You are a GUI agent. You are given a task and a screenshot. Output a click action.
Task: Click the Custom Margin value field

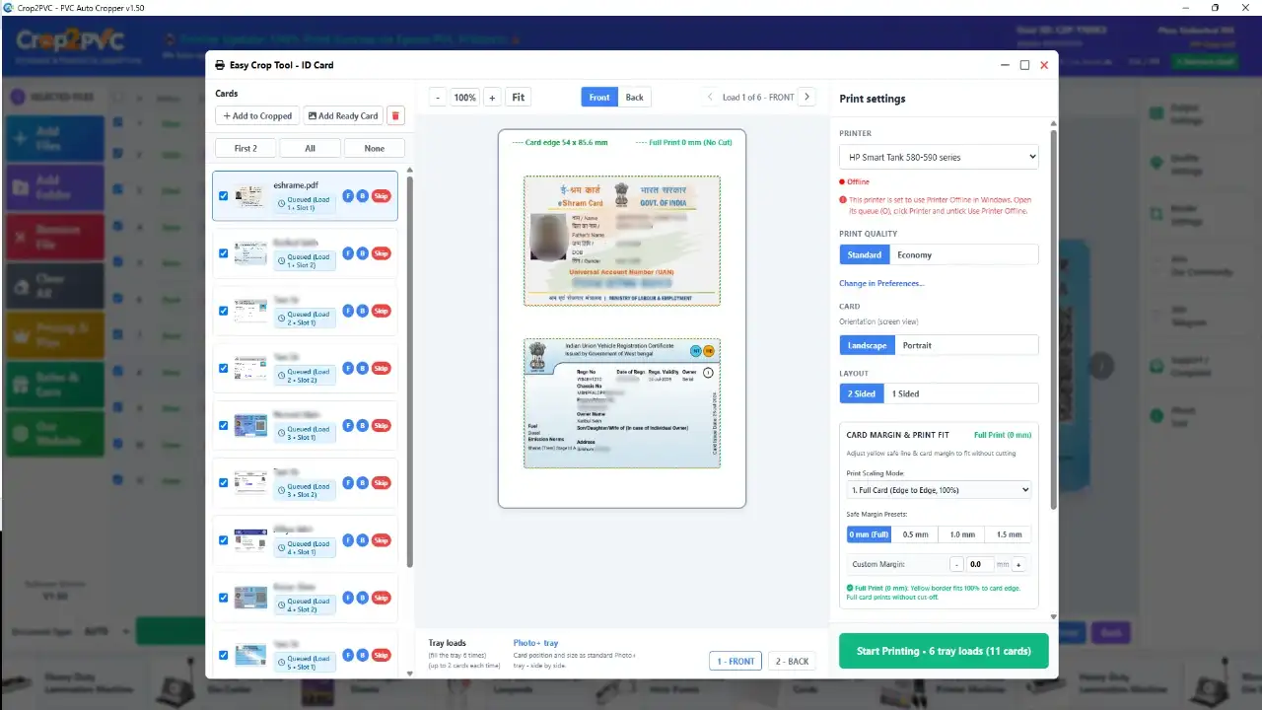pos(978,565)
